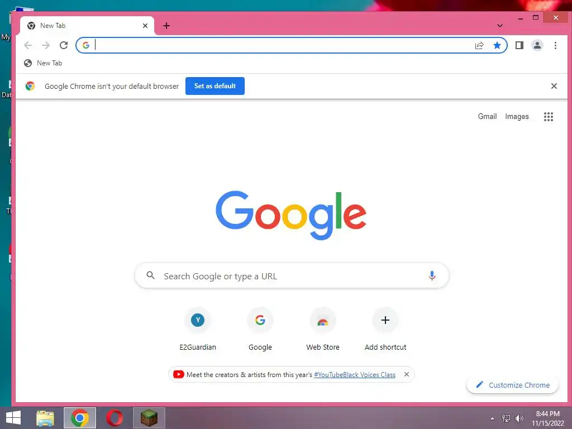The width and height of the screenshot is (572, 429).
Task: Click the share page icon in address bar
Action: pyautogui.click(x=479, y=45)
